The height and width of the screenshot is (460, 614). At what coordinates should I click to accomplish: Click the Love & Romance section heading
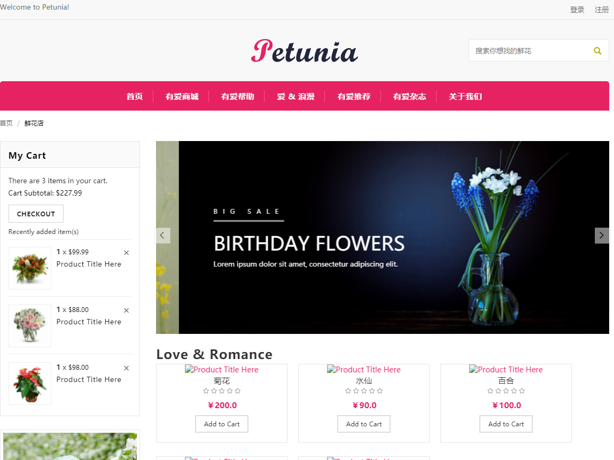tap(214, 354)
